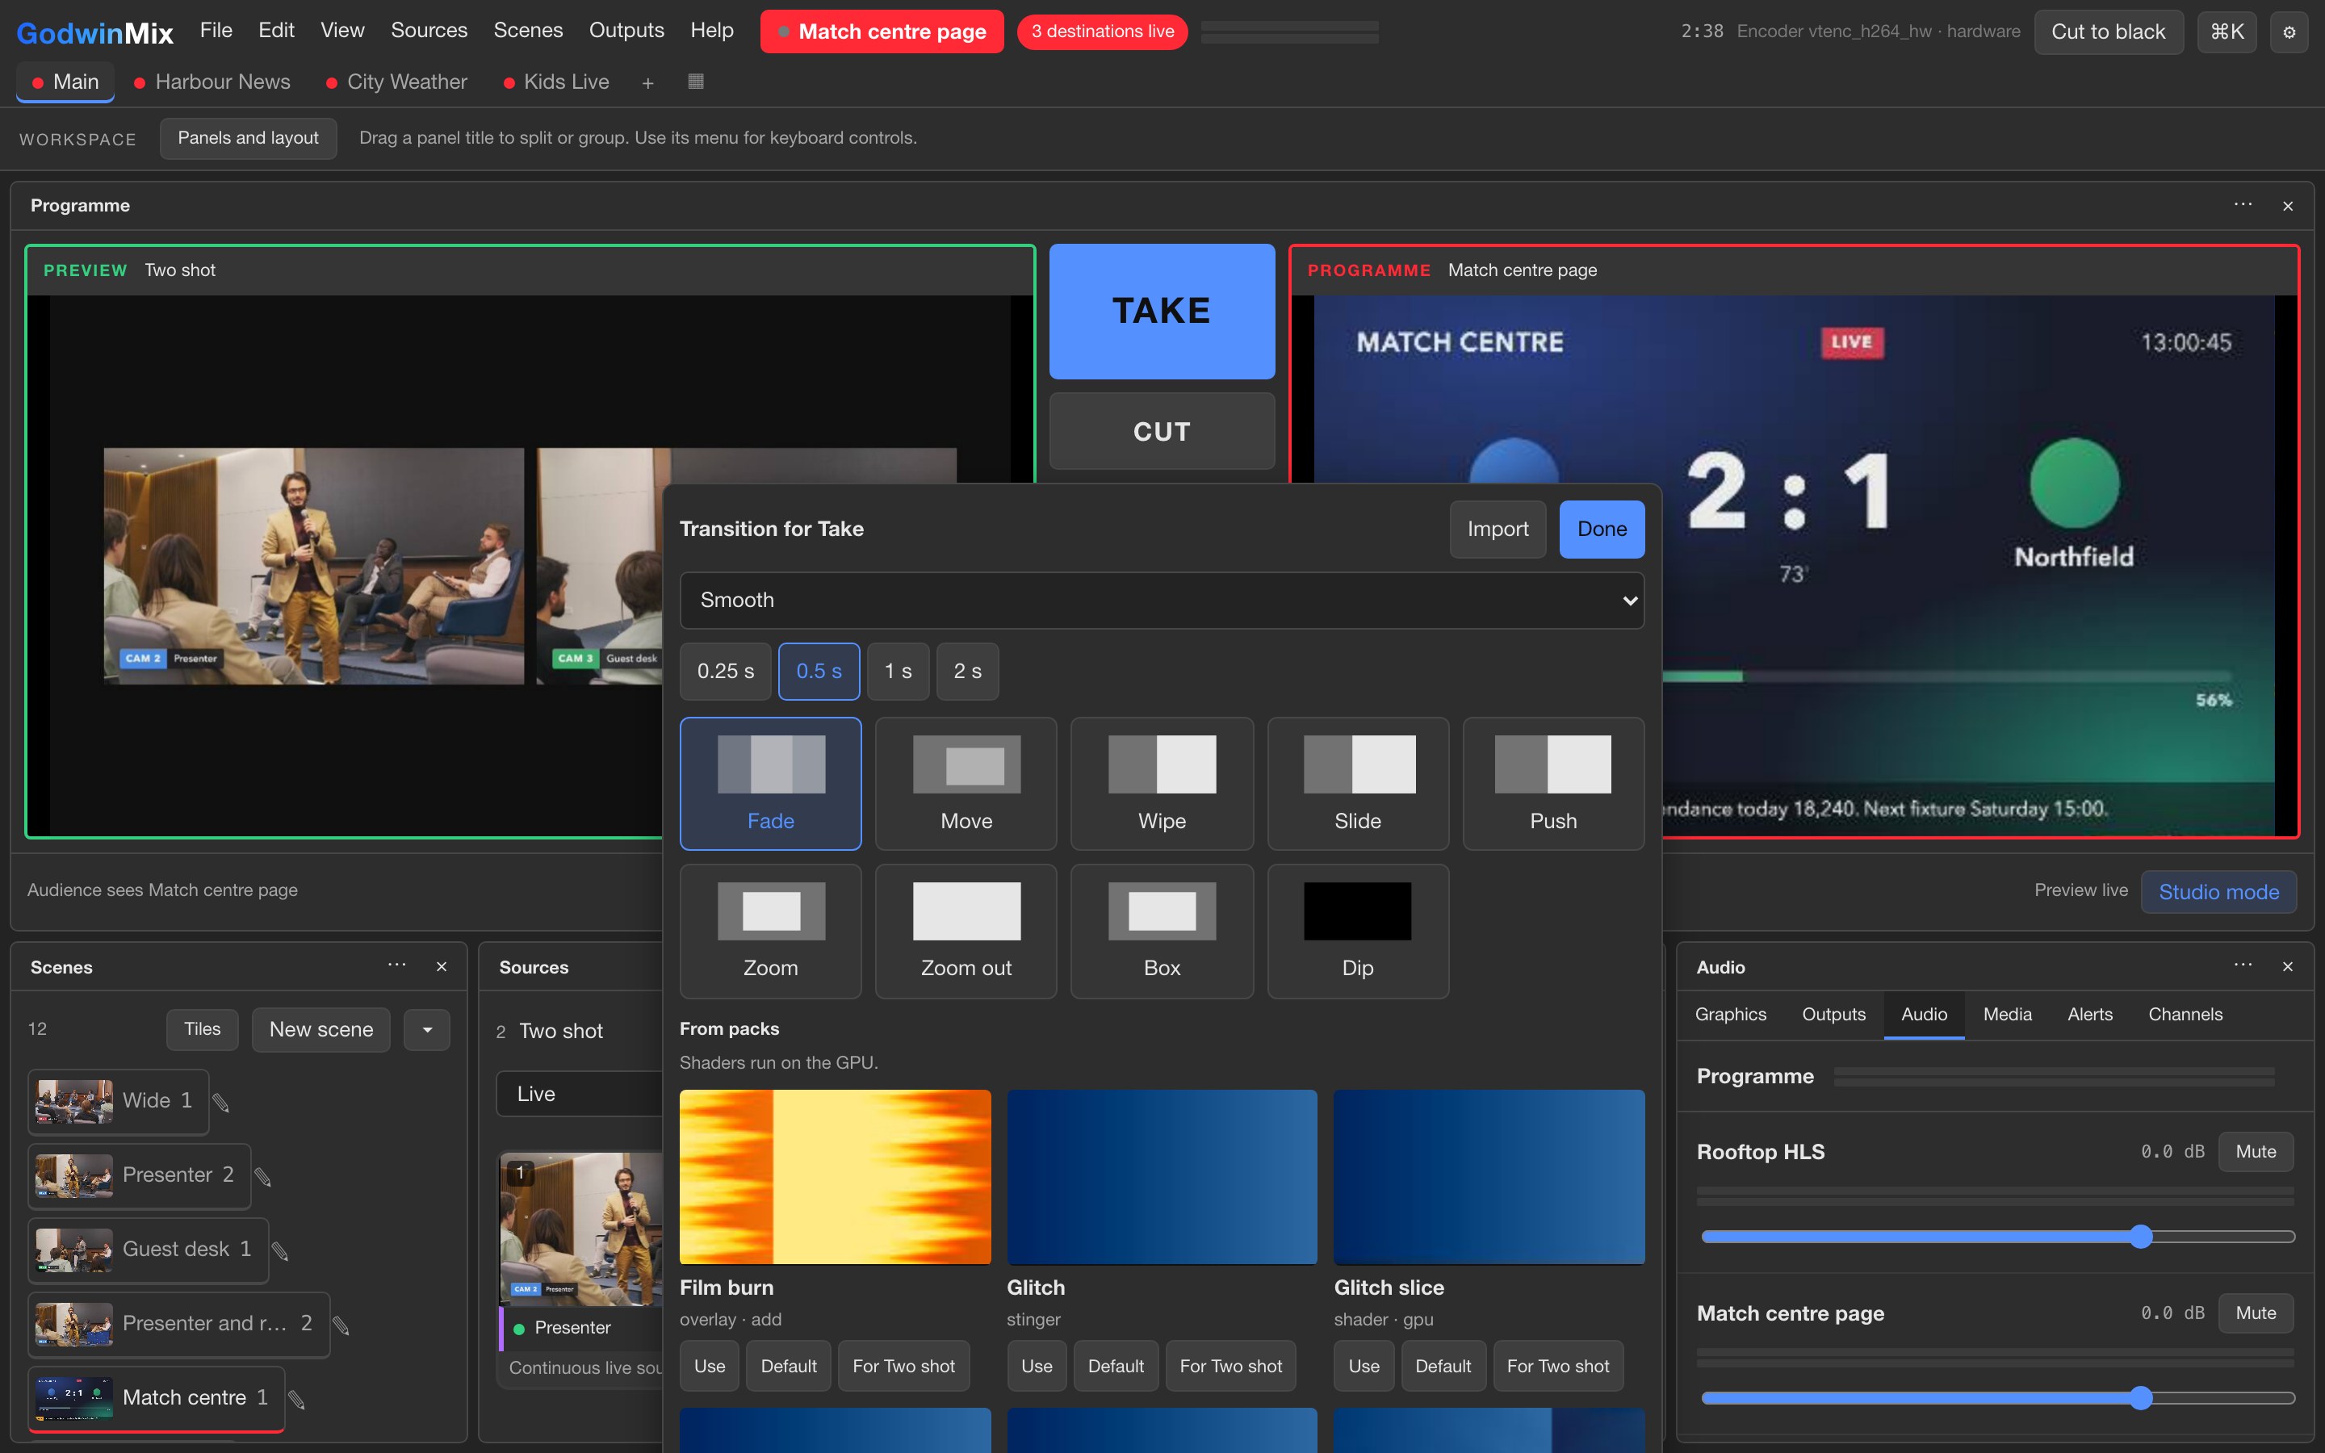Expand the New scene dropdown arrow

click(x=426, y=1029)
